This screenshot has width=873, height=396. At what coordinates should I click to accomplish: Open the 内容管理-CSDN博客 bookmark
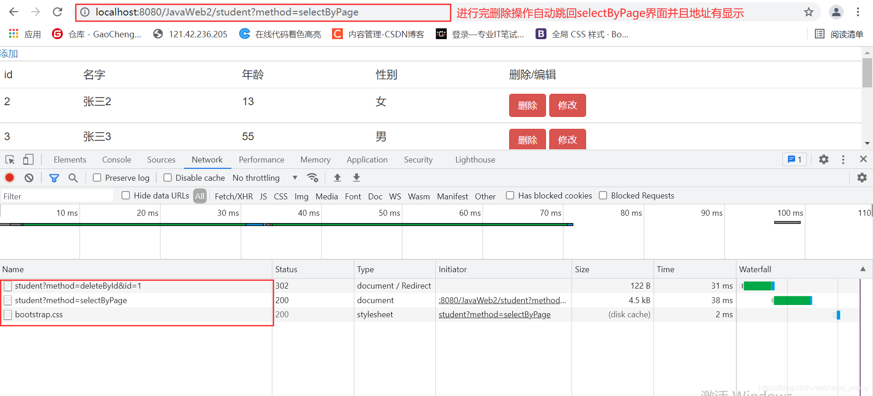pyautogui.click(x=378, y=34)
